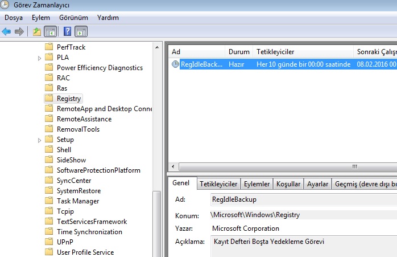This screenshot has width=397, height=257.
Task: Sort tasks by the Ad column header
Action: [196, 52]
